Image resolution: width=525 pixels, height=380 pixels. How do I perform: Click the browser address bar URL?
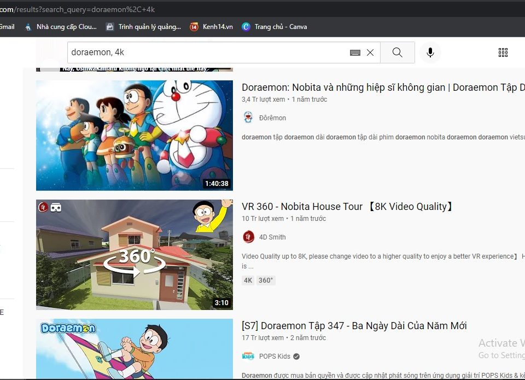pyautogui.click(x=78, y=9)
